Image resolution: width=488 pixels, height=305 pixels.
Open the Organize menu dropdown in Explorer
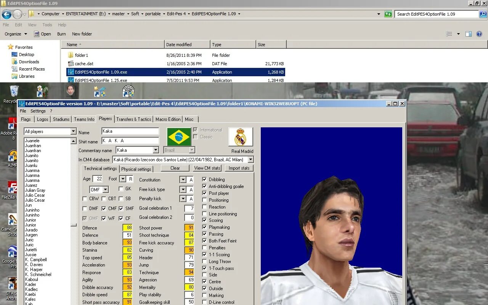[x=16, y=34]
